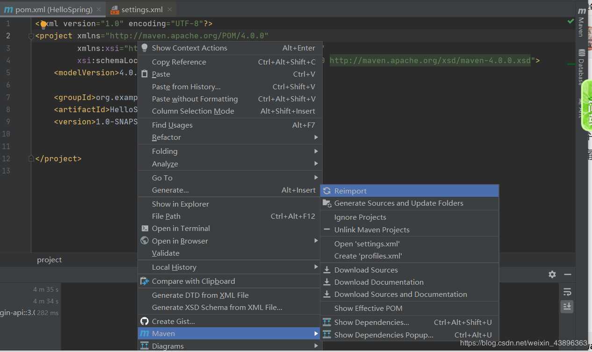The image size is (592, 352).
Task: Select Show Context Actions menu entry
Action: pyautogui.click(x=229, y=48)
